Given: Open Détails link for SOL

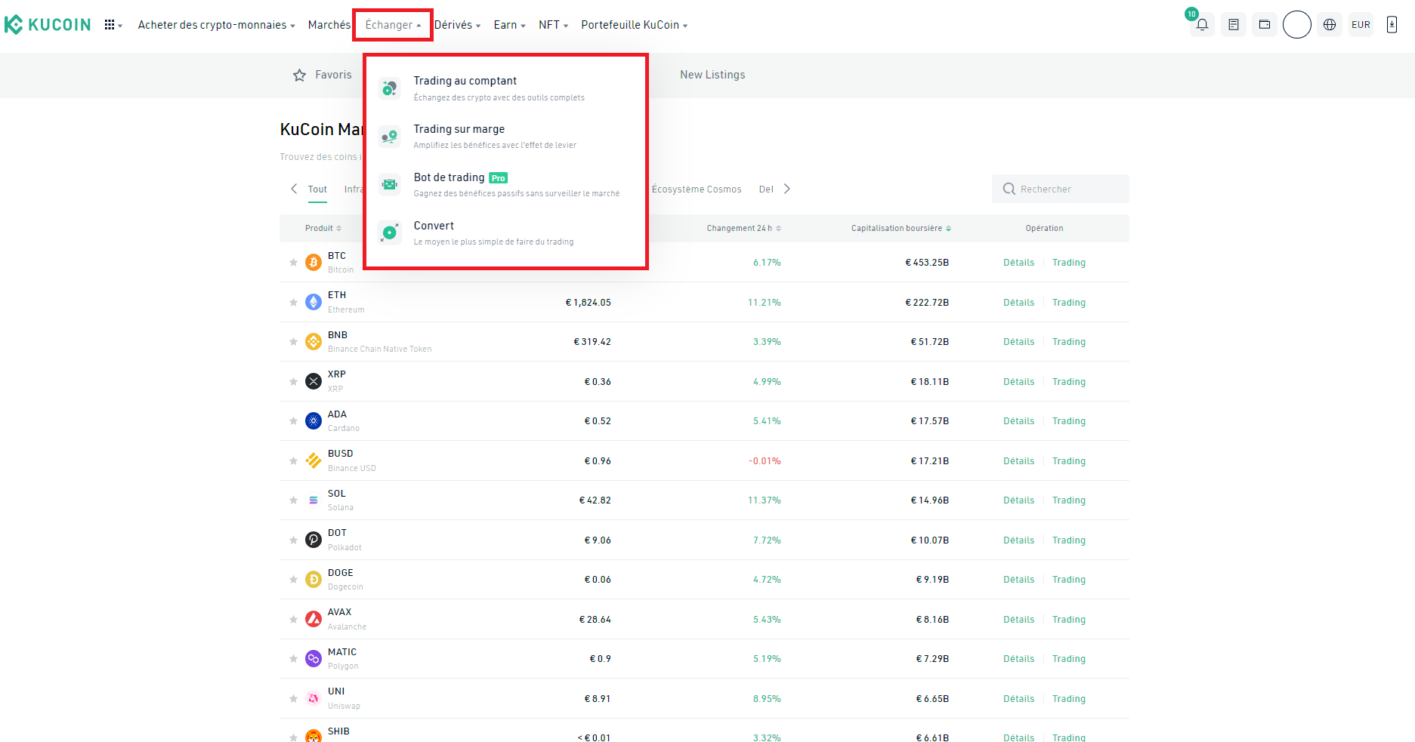Looking at the screenshot, I should 1018,500.
